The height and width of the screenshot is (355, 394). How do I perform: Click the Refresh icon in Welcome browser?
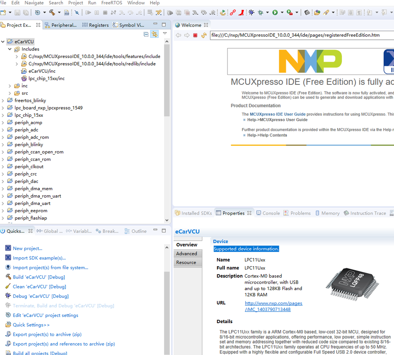[x=204, y=35]
